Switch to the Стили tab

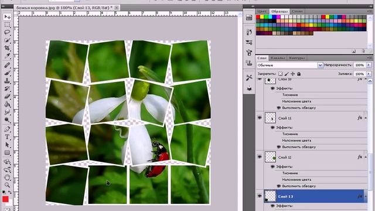pos(297,11)
